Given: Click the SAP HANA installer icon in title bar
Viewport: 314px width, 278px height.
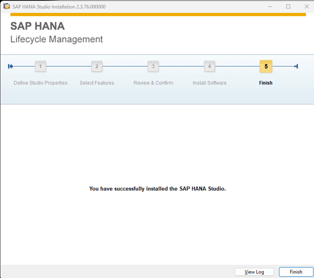Looking at the screenshot, I should pyautogui.click(x=6, y=6).
